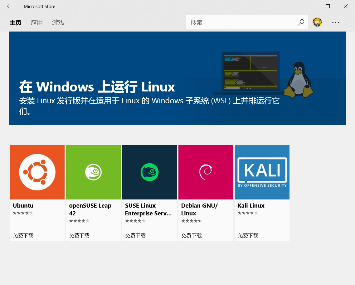Click the Ubuntu logo tile
The height and width of the screenshot is (285, 355).
pos(37,172)
